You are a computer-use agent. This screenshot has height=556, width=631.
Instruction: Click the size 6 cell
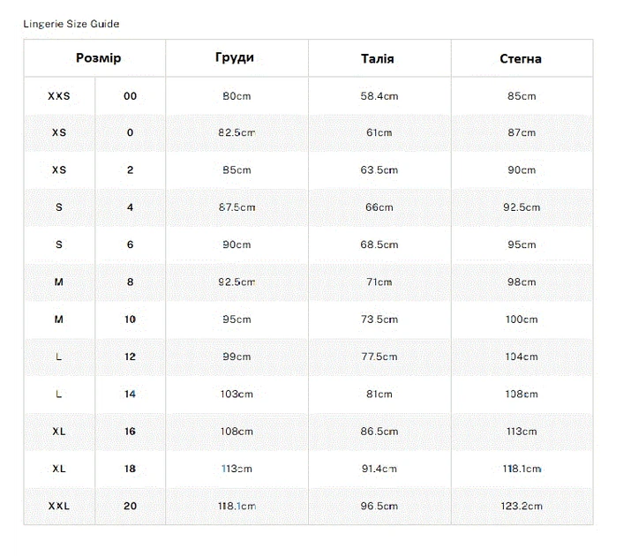130,244
